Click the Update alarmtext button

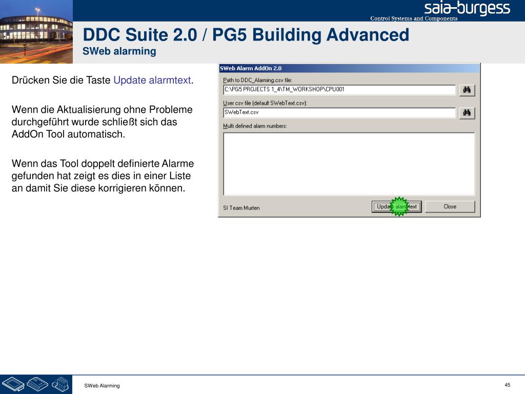tap(396, 206)
